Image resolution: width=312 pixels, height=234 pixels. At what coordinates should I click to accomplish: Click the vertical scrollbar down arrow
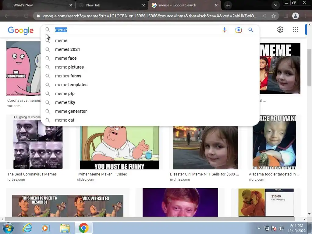point(310,214)
